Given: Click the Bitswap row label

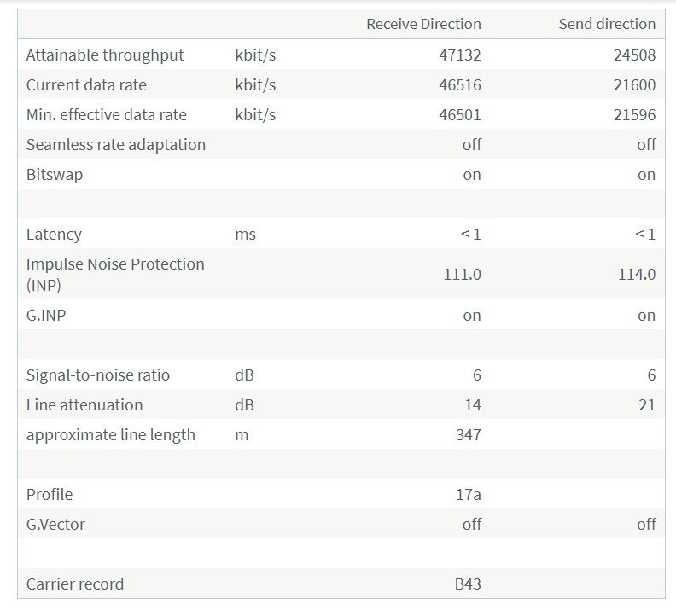Looking at the screenshot, I should click(x=55, y=175).
